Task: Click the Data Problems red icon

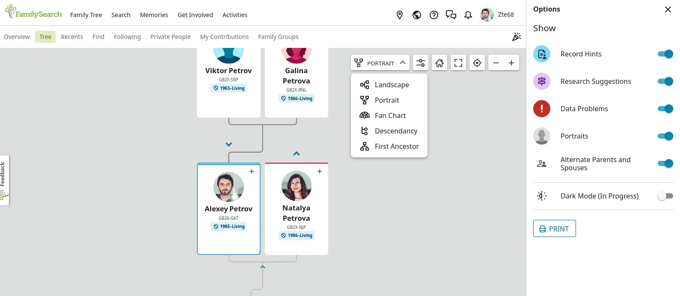Action: coord(542,109)
